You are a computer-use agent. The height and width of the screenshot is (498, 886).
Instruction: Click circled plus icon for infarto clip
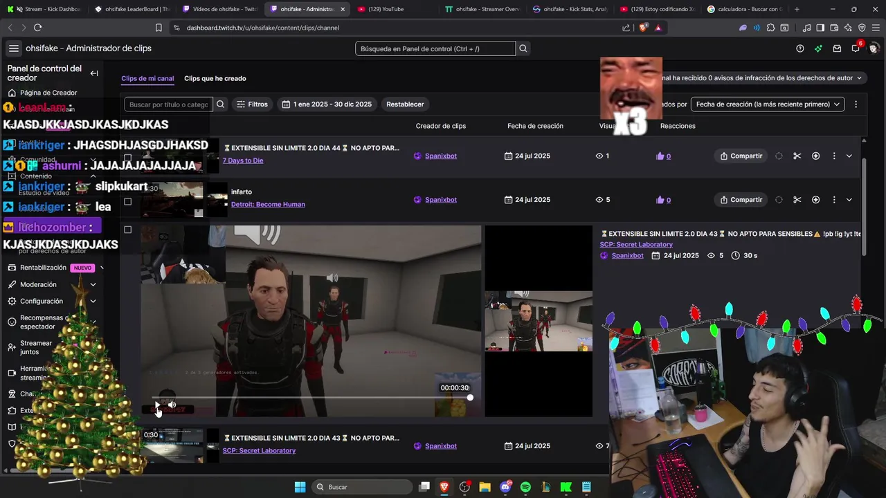(816, 200)
